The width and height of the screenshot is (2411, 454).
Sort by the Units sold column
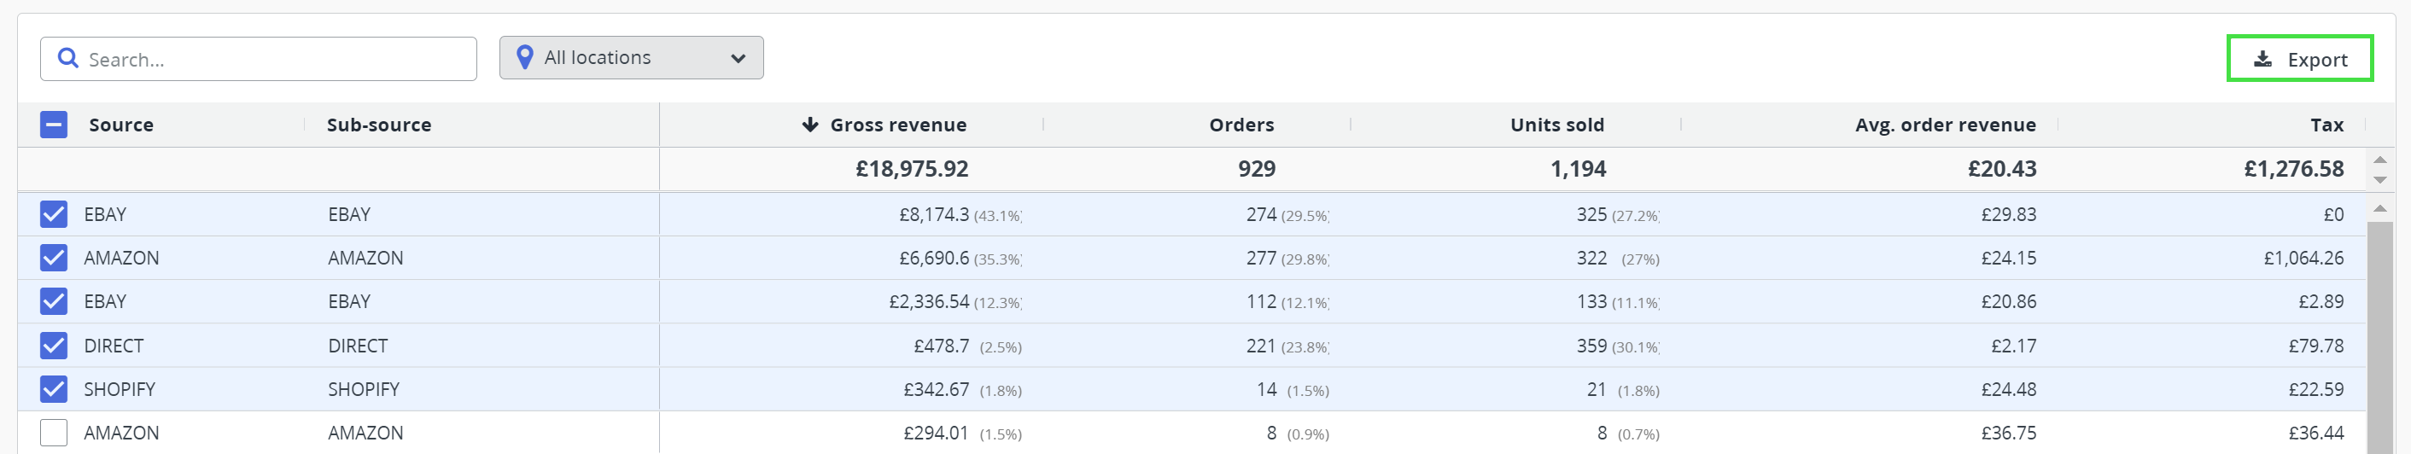coord(1556,125)
